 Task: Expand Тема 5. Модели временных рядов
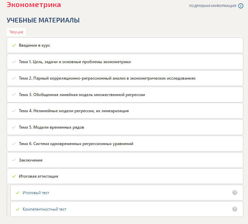tap(125, 127)
